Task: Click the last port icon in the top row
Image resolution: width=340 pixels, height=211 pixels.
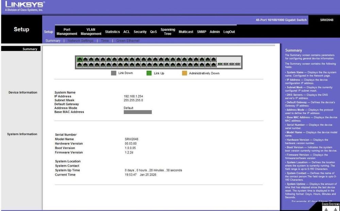Action: [x=214, y=60]
